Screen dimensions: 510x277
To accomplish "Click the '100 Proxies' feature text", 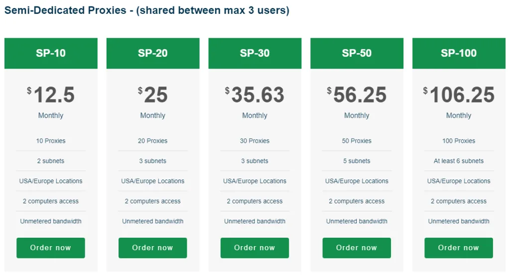I will pos(458,141).
